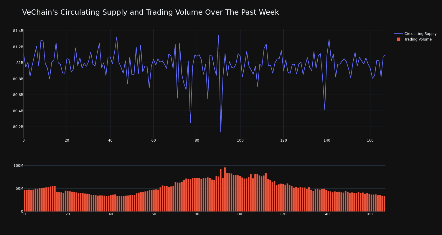Image resolution: width=442 pixels, height=235 pixels.
Task: Select the chart title about VeChain's supply
Action: coord(150,12)
